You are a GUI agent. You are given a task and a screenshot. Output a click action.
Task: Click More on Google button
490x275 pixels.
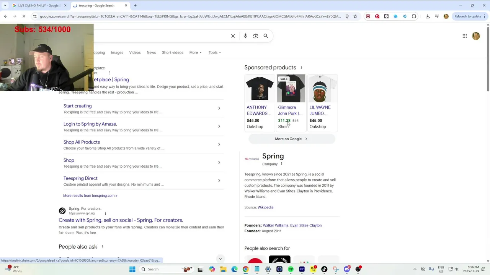[292, 139]
